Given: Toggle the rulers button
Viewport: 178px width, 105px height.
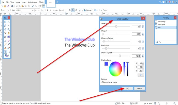Looking at the screenshot, I should (43, 6).
